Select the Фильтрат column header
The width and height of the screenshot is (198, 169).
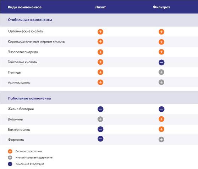coord(161,7)
